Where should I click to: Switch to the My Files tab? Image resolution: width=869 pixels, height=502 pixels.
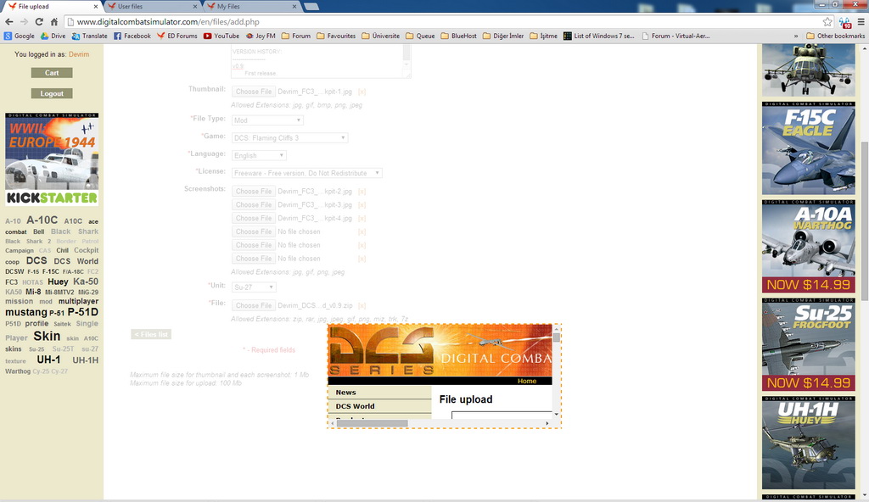(x=250, y=7)
